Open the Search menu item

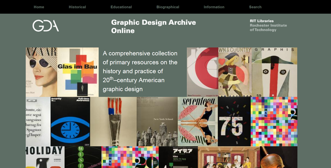pos(255,7)
